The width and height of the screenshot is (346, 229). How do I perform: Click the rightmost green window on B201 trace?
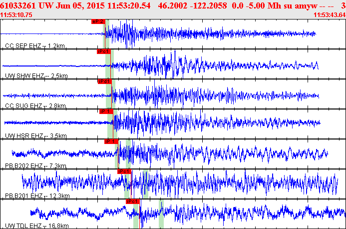[145, 183]
